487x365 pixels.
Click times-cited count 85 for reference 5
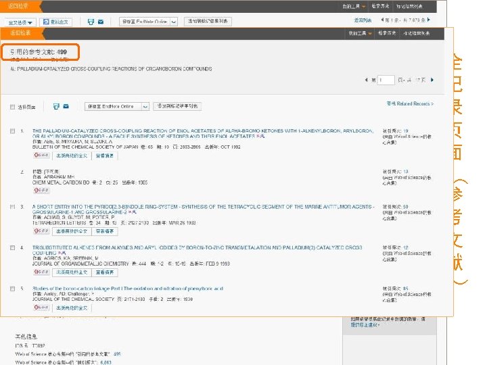[406, 289]
